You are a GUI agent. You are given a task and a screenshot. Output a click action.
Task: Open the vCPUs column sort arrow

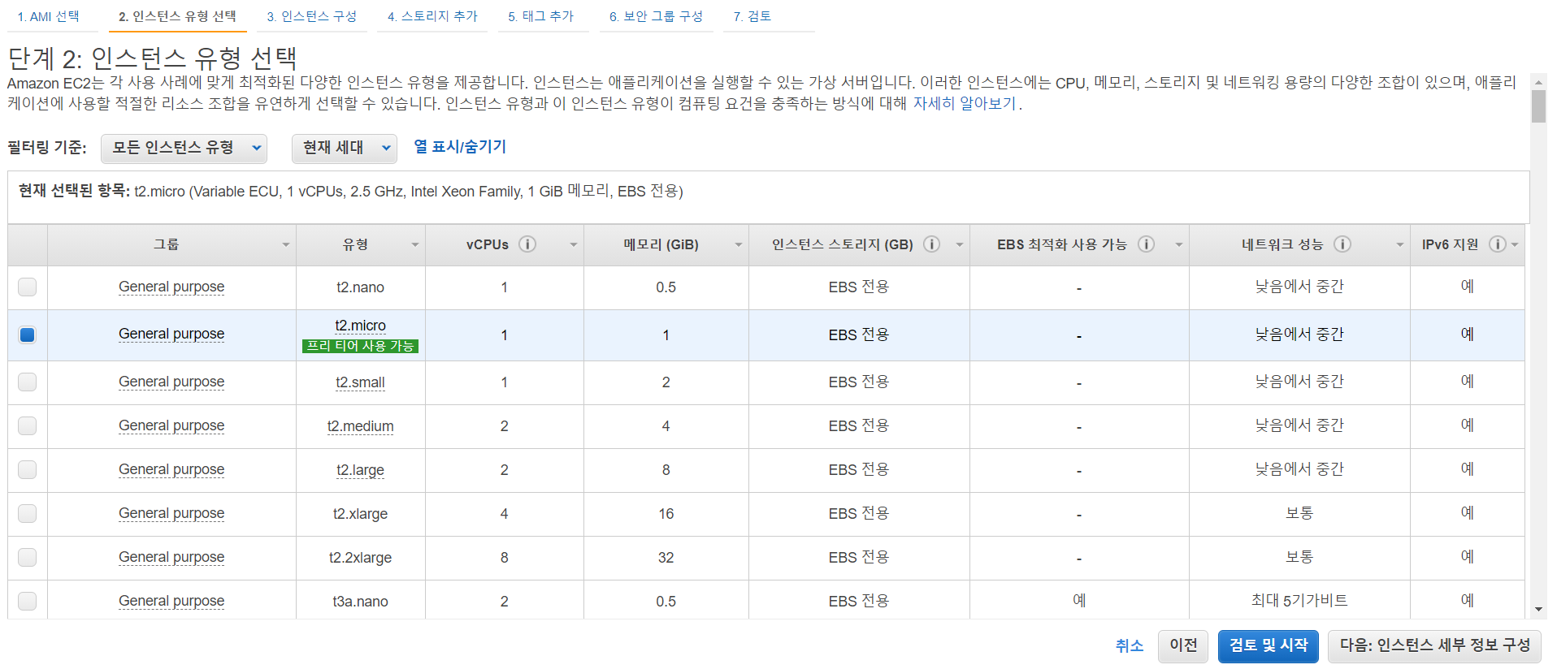(x=573, y=245)
